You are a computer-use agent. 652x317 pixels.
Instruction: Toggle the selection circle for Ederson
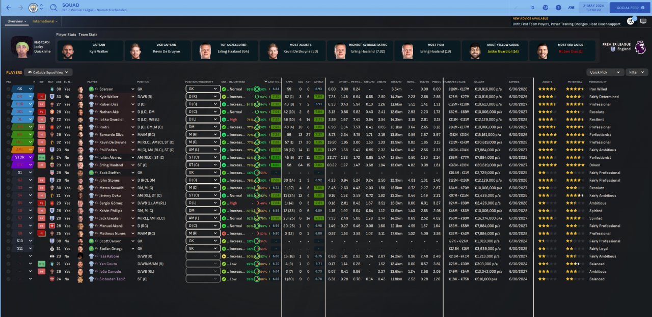[8, 89]
